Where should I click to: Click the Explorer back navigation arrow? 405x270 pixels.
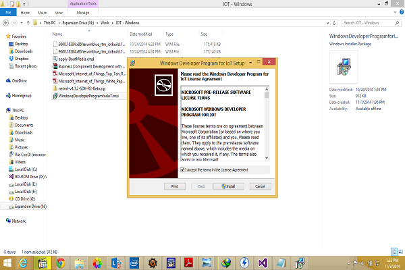point(5,23)
